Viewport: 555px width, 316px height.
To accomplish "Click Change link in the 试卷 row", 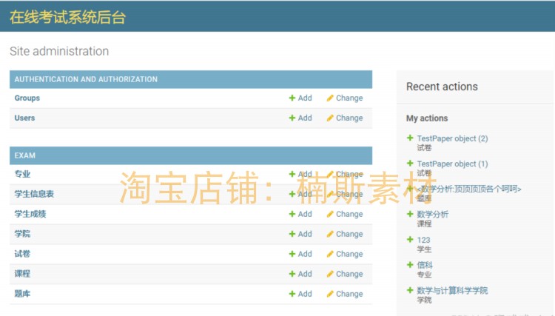I will click(x=345, y=254).
